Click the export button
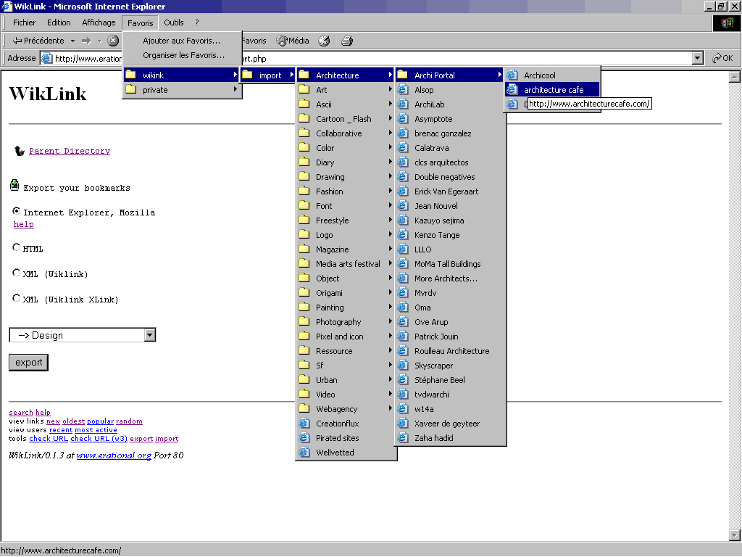Screen dimensions: 742x557 point(28,363)
